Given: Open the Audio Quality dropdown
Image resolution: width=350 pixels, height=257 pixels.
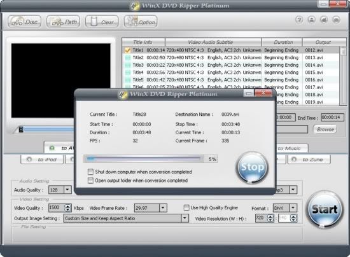Looking at the screenshot, I should [x=67, y=190].
